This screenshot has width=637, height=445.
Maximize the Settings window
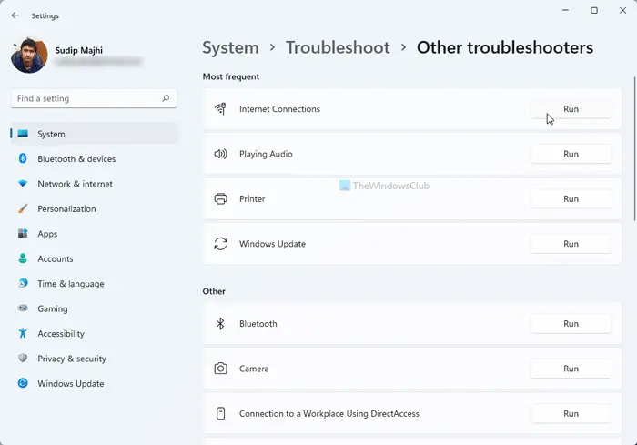594,10
